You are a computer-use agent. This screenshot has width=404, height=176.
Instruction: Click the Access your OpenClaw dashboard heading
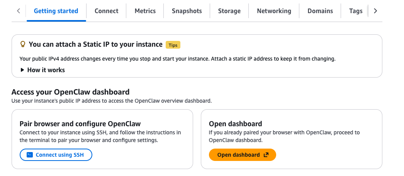pyautogui.click(x=70, y=92)
